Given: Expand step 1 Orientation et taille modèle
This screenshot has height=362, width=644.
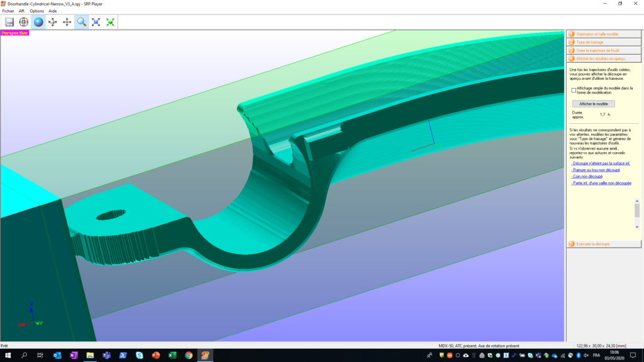Looking at the screenshot, I should pos(604,34).
